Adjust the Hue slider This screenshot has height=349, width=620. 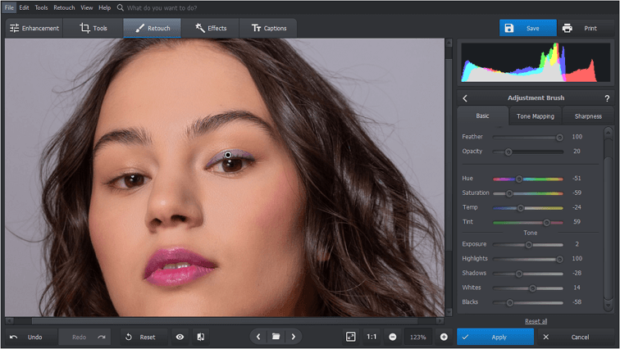pyautogui.click(x=528, y=179)
